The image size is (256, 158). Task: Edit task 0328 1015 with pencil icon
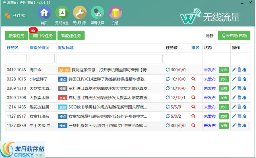click(234, 79)
